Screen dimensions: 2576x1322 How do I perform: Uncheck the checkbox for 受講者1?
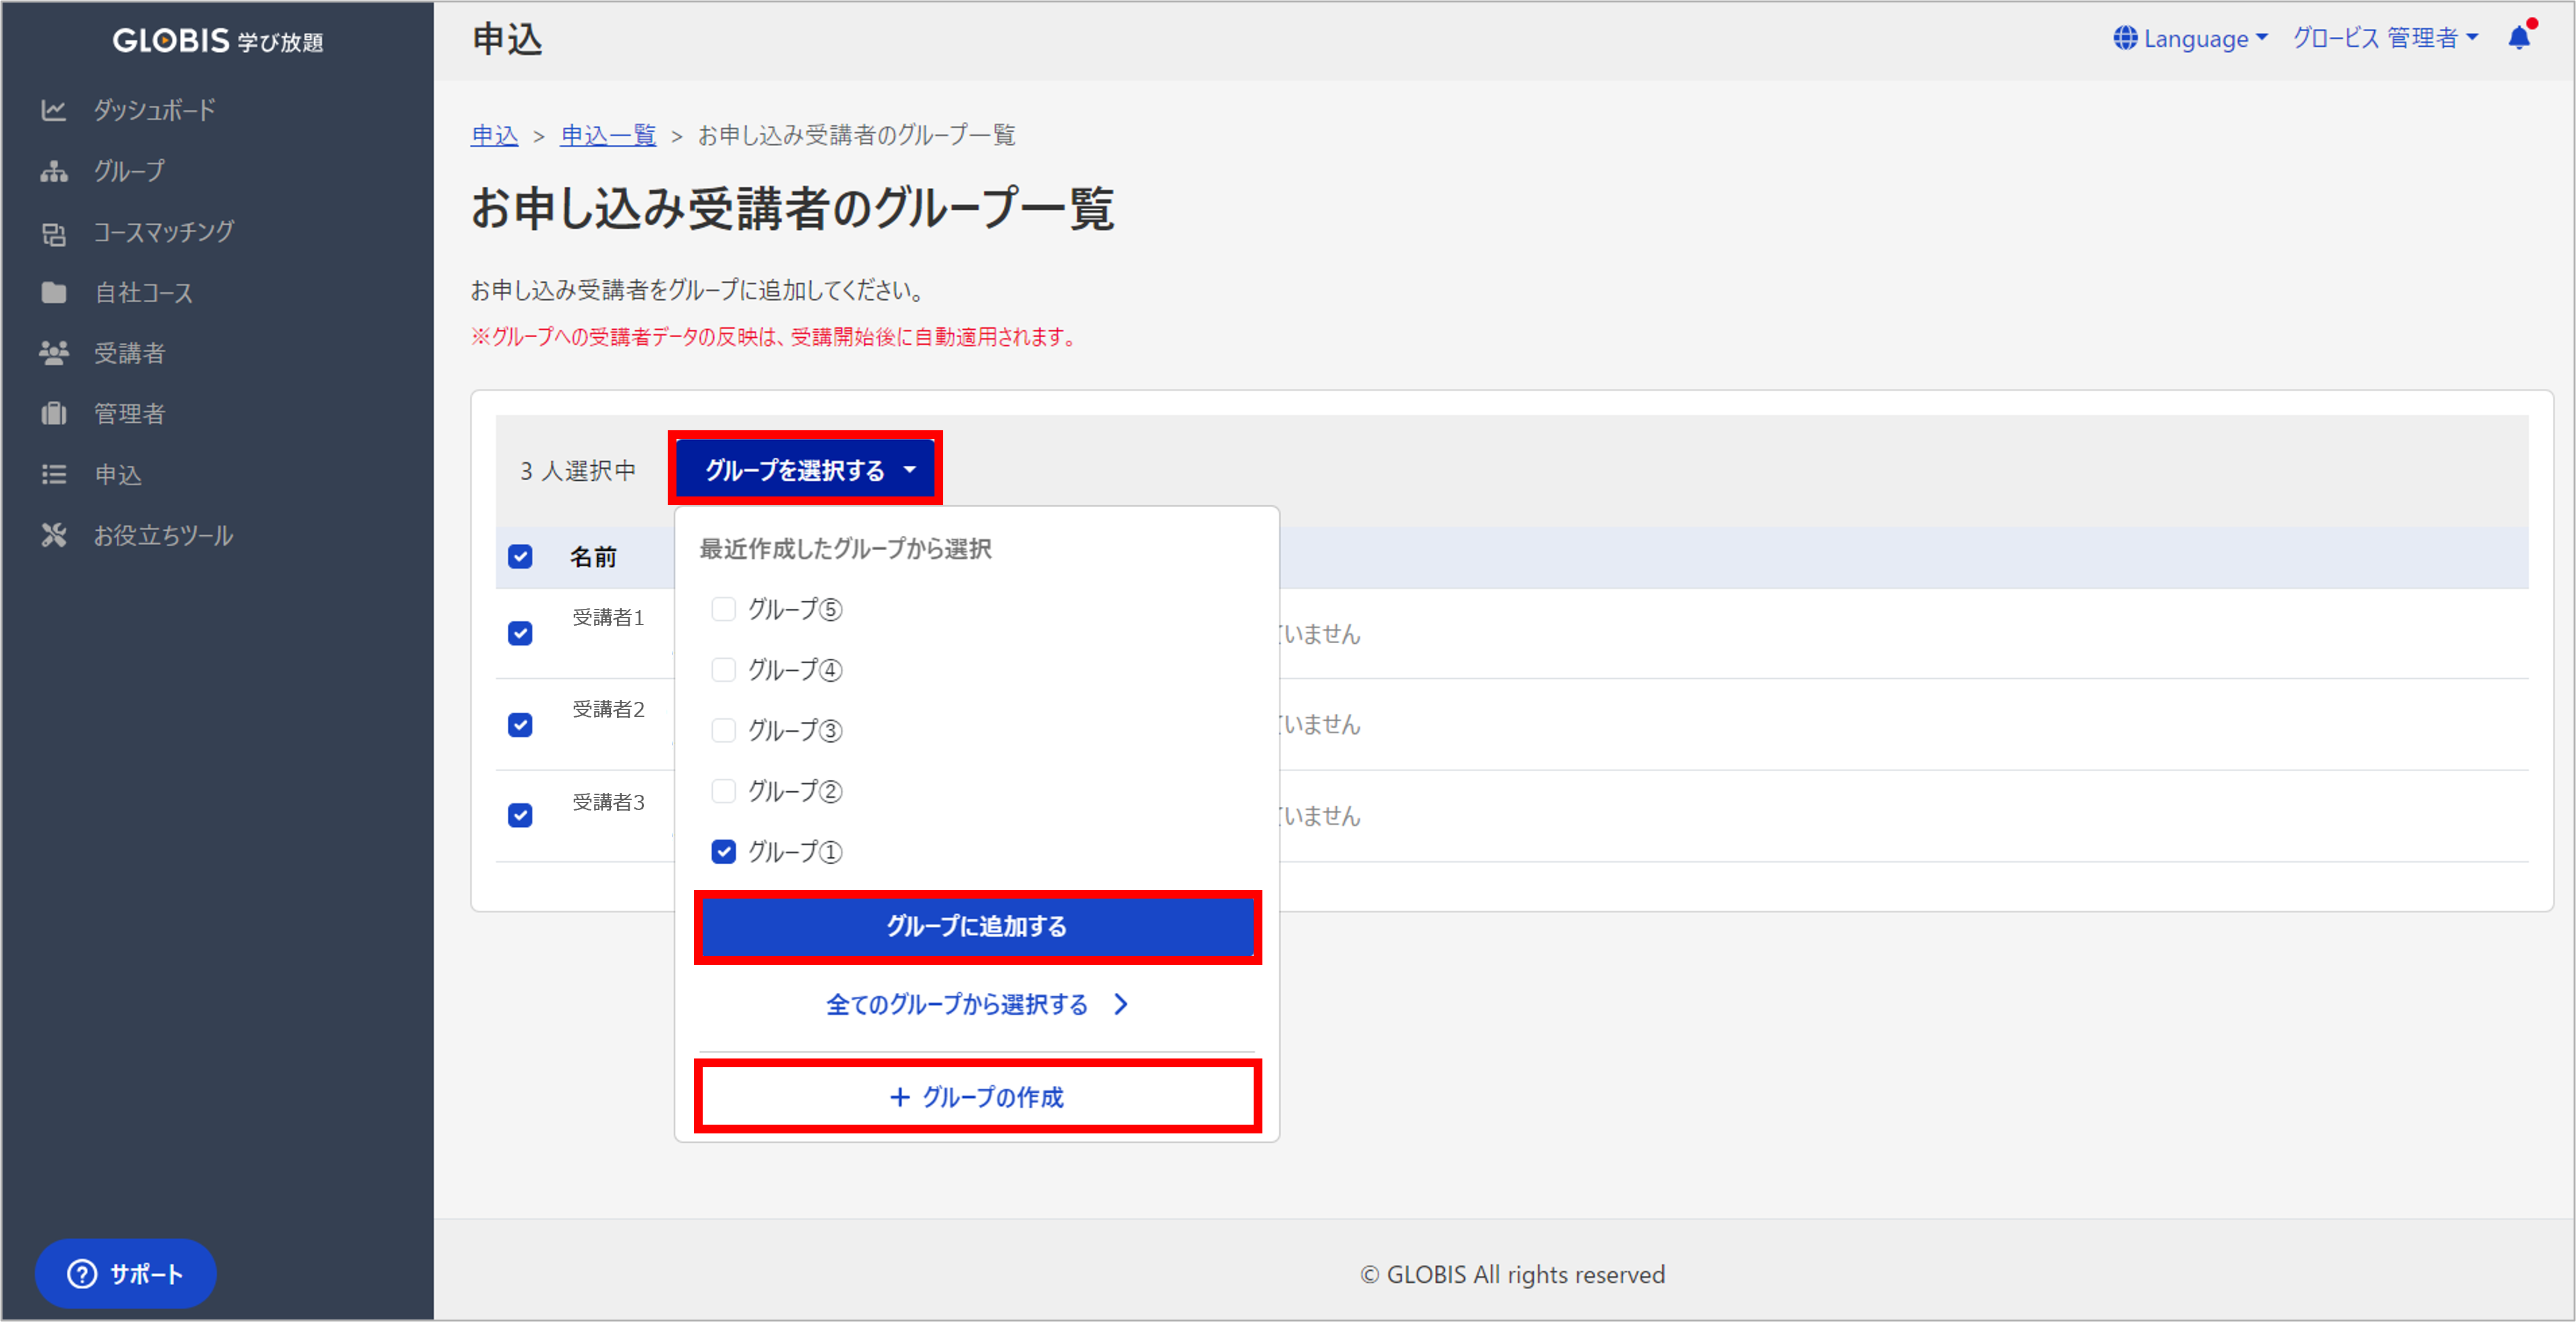click(520, 634)
